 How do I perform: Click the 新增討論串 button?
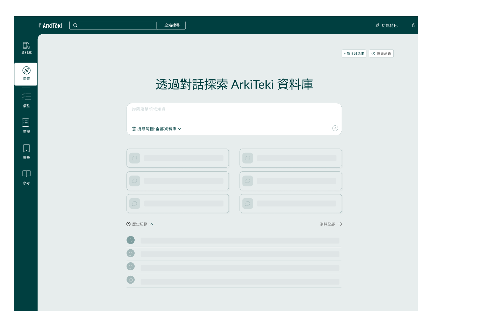coord(354,54)
